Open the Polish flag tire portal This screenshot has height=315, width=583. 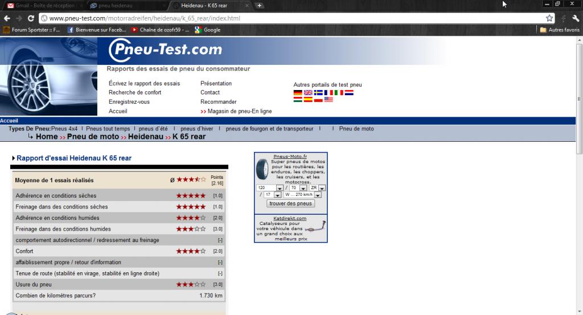point(318,99)
